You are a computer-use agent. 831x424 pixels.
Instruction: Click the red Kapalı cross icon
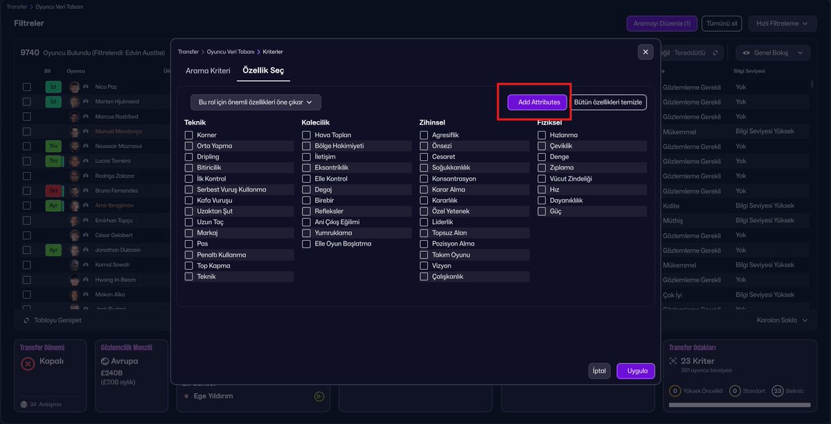click(28, 364)
